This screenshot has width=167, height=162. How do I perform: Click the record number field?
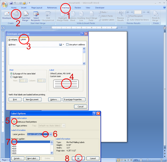pyautogui.click(x=138, y=12)
